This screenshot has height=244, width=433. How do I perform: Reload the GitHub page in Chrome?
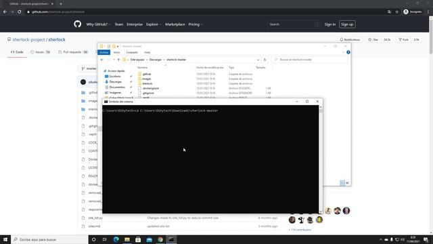click(x=20, y=12)
